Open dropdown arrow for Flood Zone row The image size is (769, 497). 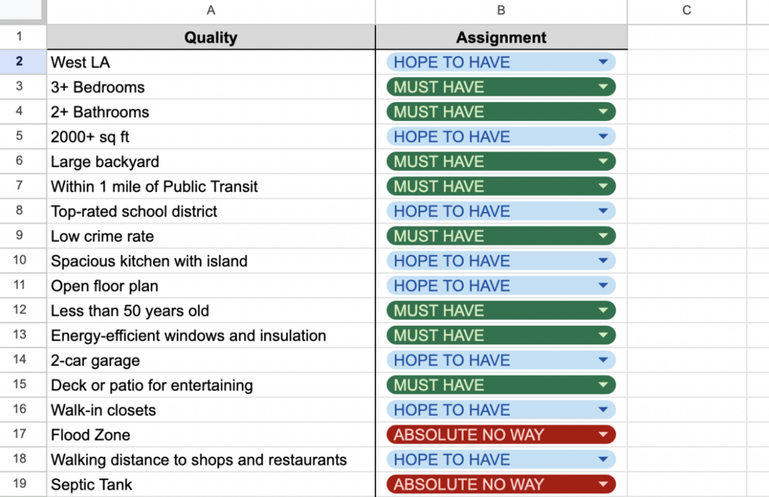click(x=603, y=435)
